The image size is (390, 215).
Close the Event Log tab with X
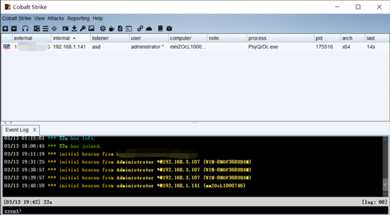click(x=34, y=130)
